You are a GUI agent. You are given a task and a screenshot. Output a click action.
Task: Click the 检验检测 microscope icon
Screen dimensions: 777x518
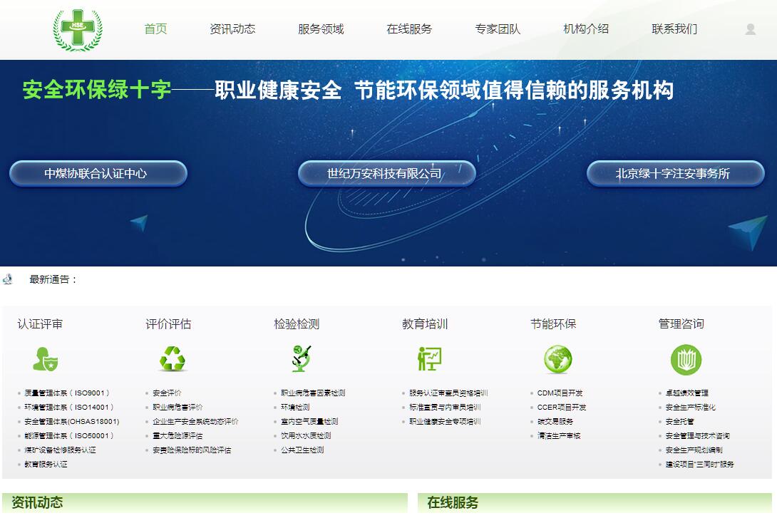[302, 359]
